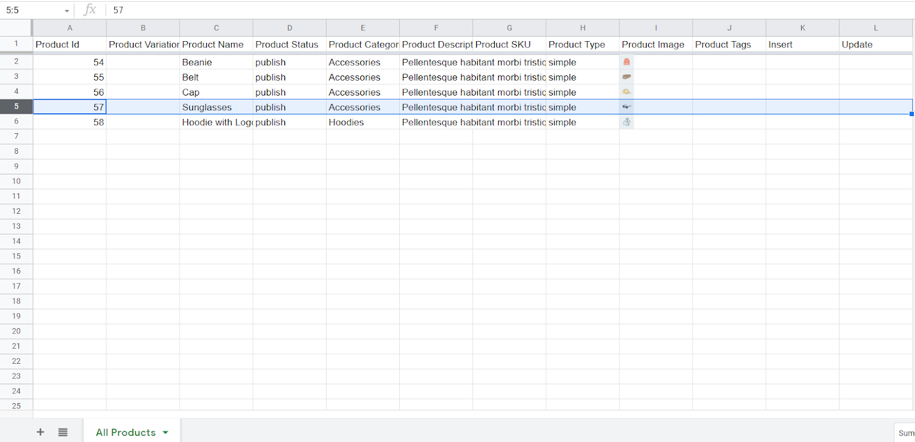This screenshot has height=442, width=915.
Task: Open the All Products tab dropdown arrow
Action: (165, 432)
